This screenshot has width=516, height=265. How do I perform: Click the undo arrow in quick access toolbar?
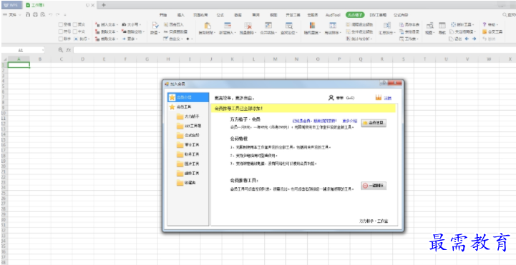pos(50,15)
